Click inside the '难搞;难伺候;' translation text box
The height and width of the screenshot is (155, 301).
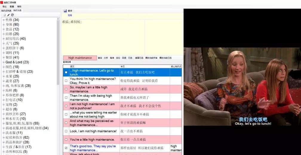pyautogui.click(x=103, y=37)
